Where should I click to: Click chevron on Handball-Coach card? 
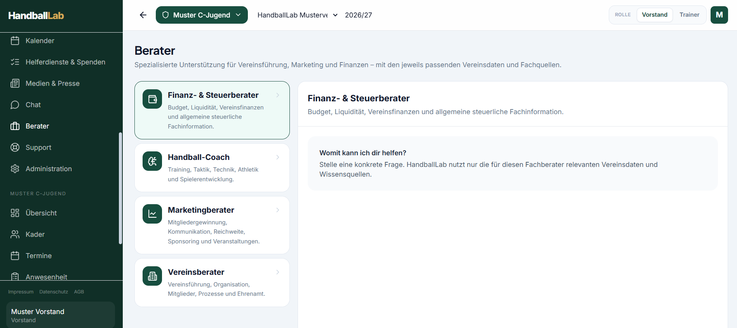click(x=278, y=157)
